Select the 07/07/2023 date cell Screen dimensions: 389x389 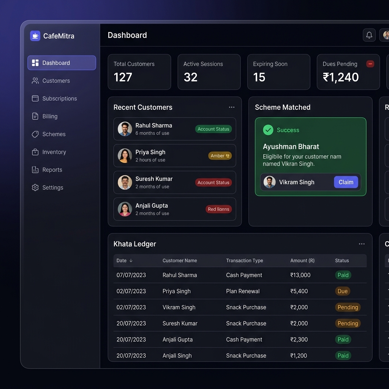click(131, 275)
